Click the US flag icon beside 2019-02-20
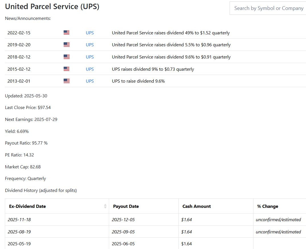The image size is (306, 249). point(66,45)
